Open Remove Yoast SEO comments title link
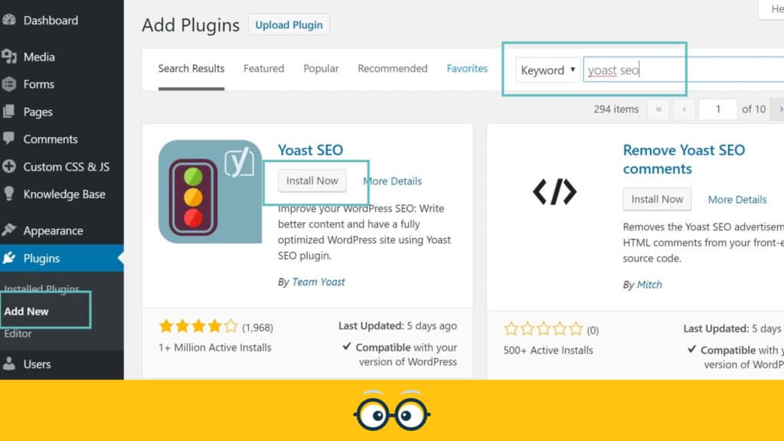This screenshot has width=784, height=441. [684, 159]
